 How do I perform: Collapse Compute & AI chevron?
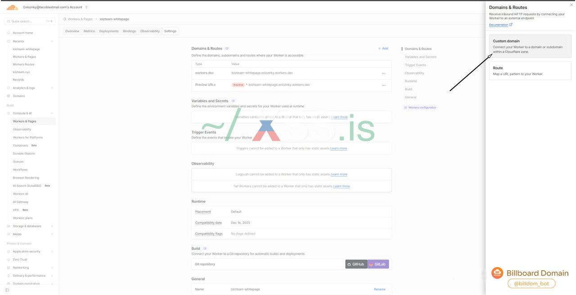(52, 113)
